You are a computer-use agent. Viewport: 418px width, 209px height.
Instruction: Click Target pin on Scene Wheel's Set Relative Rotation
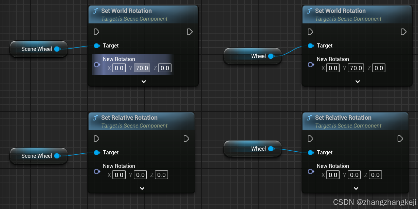97,153
